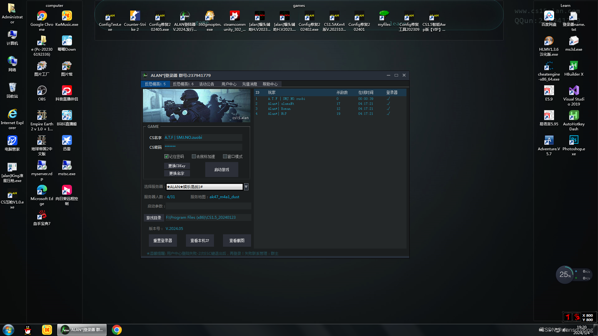Open the OBS desktop icon
598x336 pixels.
42,91
